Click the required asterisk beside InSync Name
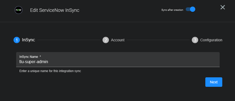 pos(40,56)
